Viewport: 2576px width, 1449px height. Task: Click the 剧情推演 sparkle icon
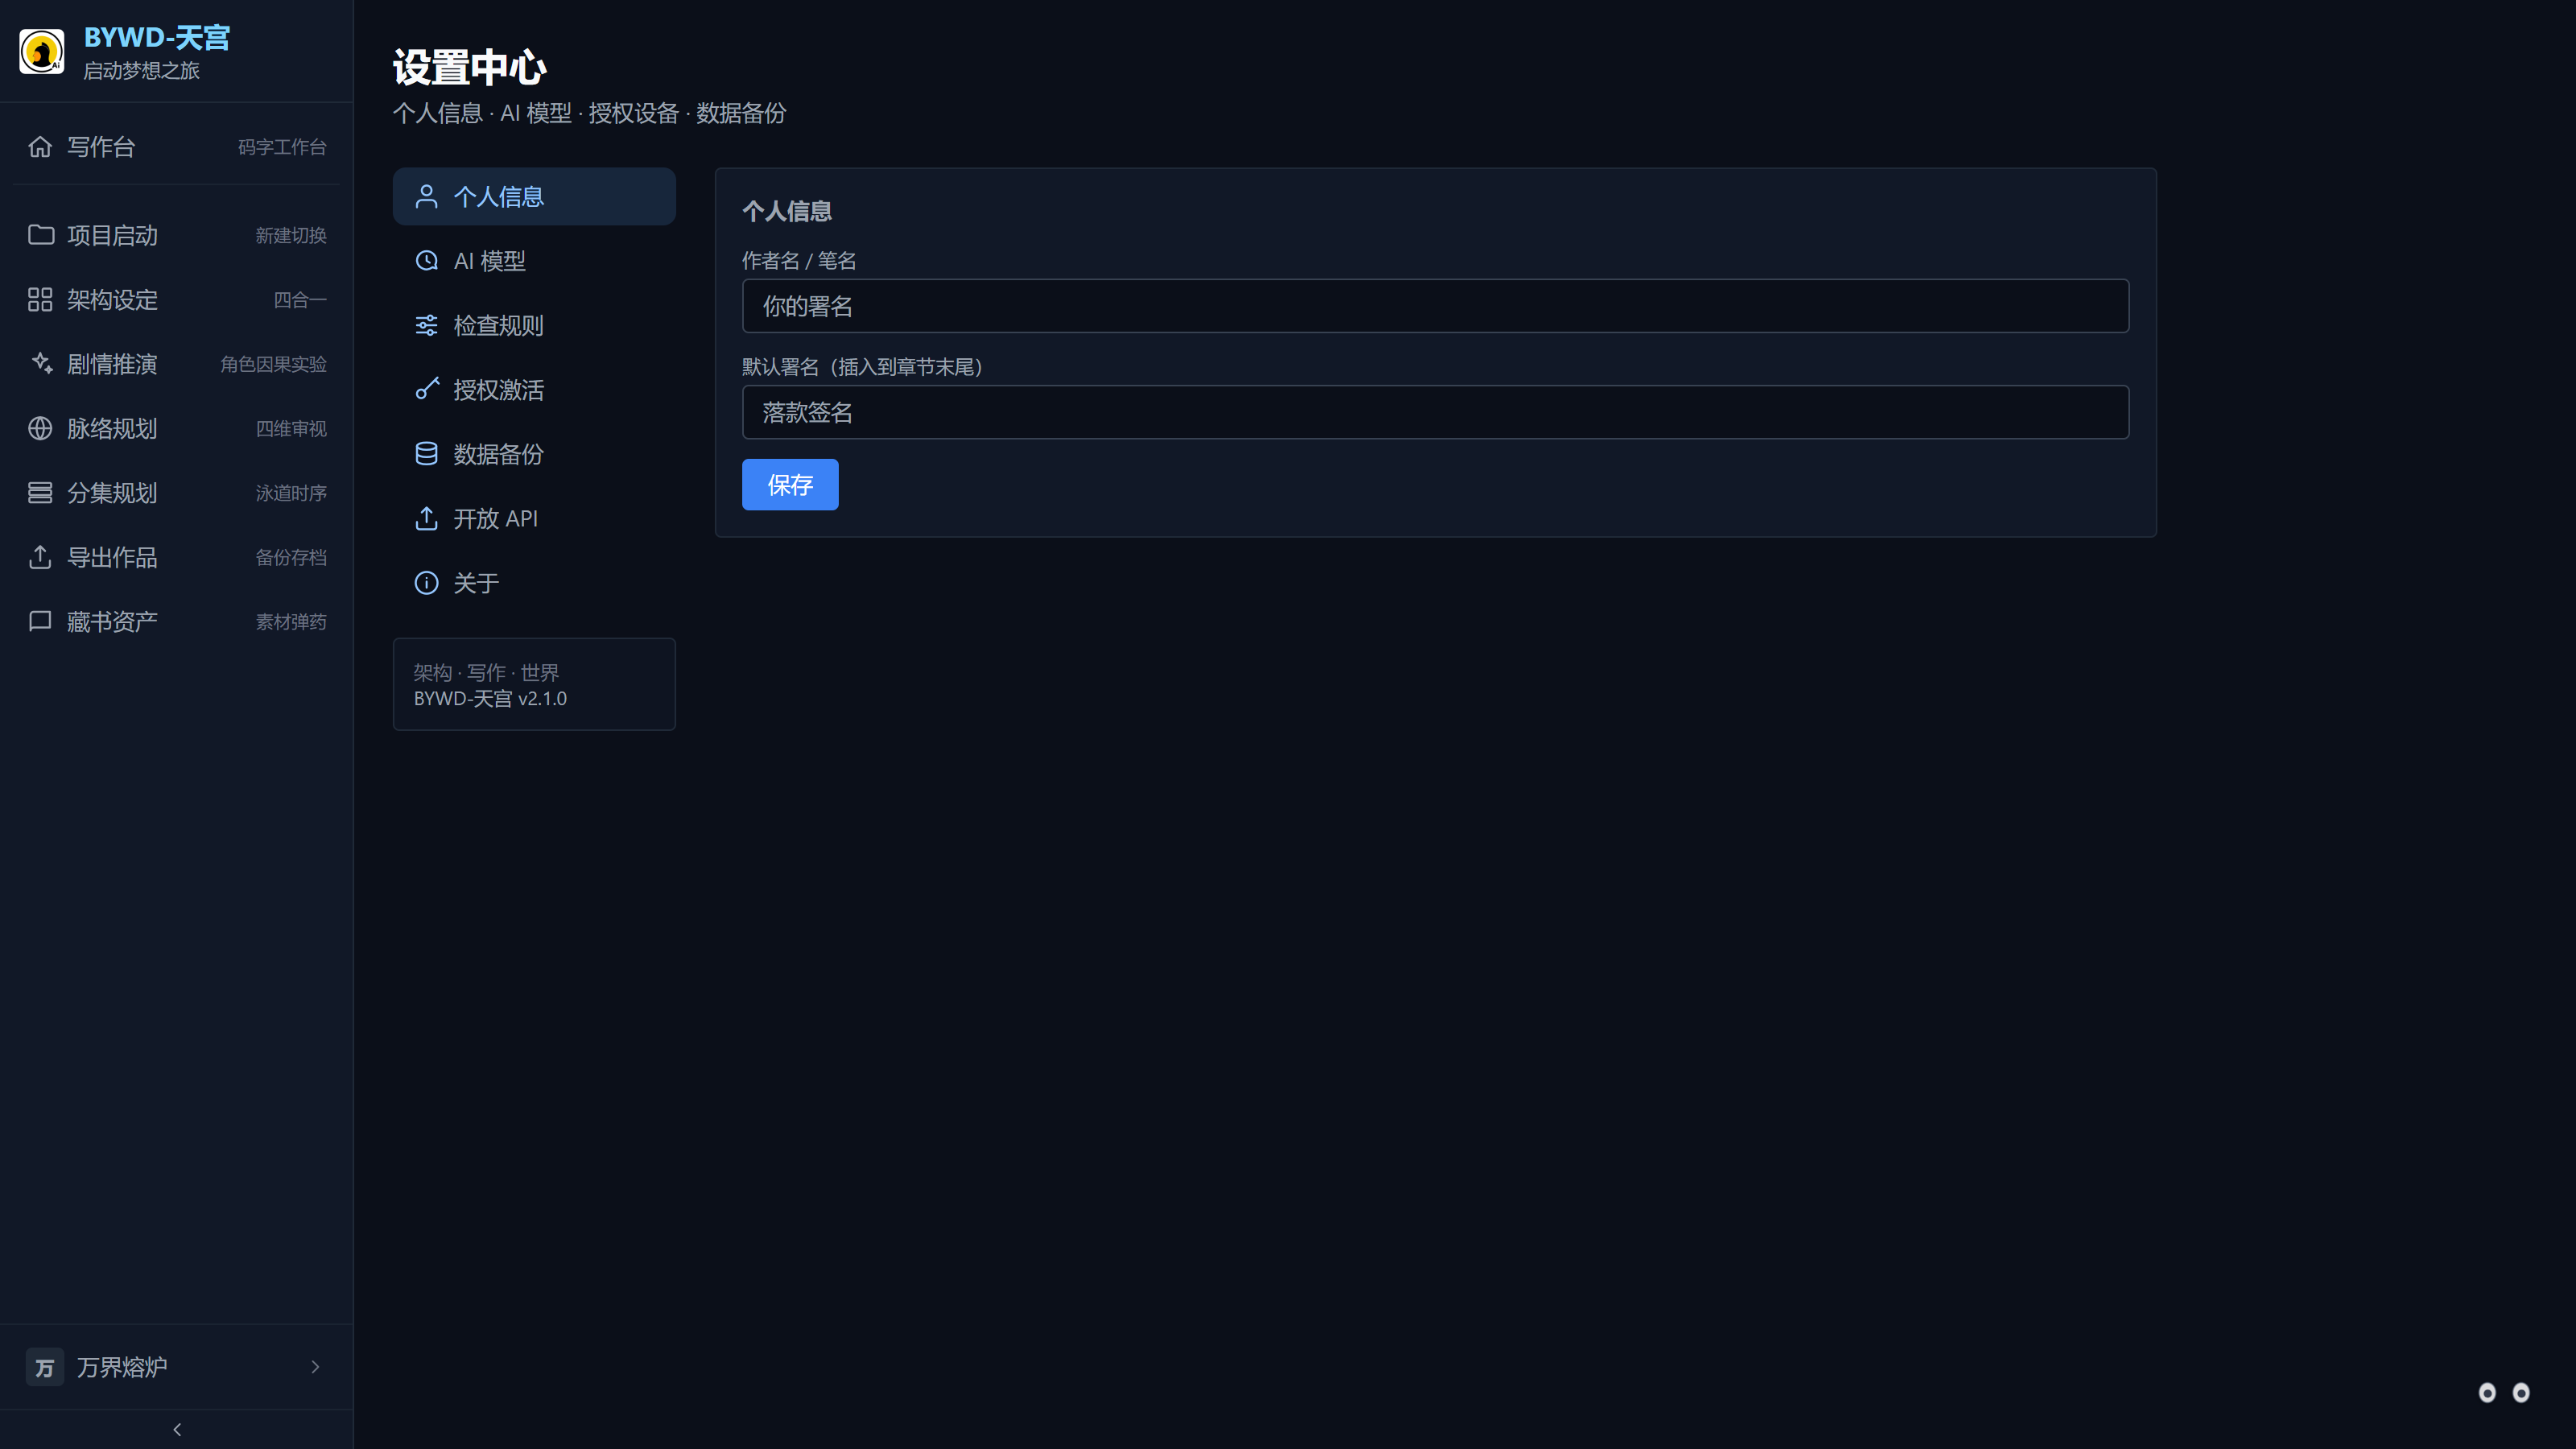tap(40, 364)
